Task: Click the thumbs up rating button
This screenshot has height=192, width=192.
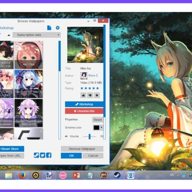Action: click(x=83, y=95)
